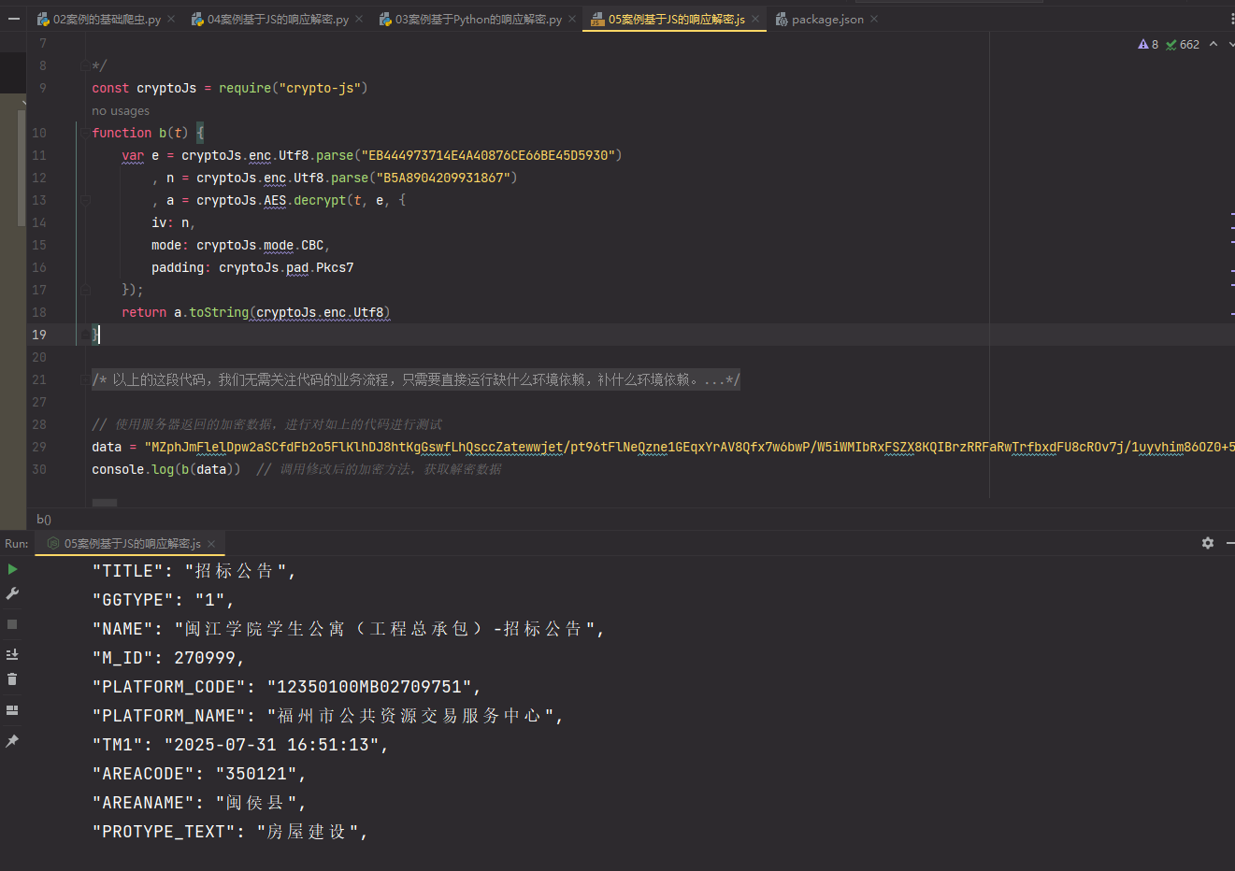Click cryptoJs.mode.CBC on line 15
1235x871 pixels.
click(x=260, y=245)
